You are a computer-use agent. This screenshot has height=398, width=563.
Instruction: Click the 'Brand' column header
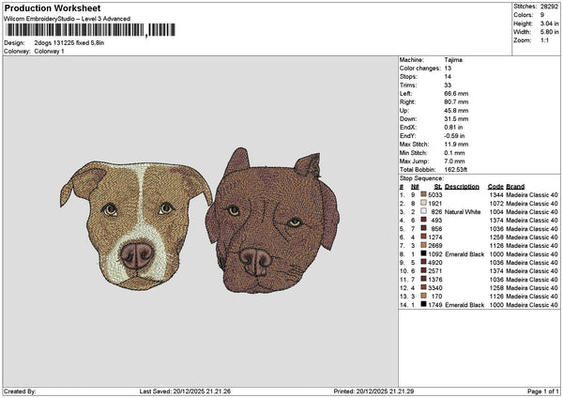(x=515, y=187)
